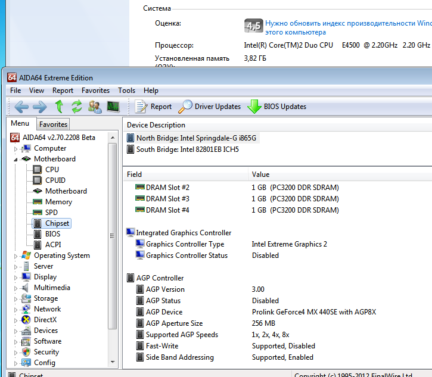432x377 pixels.
Task: Click the monitor graph icon in toolbar
Action: [113, 107]
